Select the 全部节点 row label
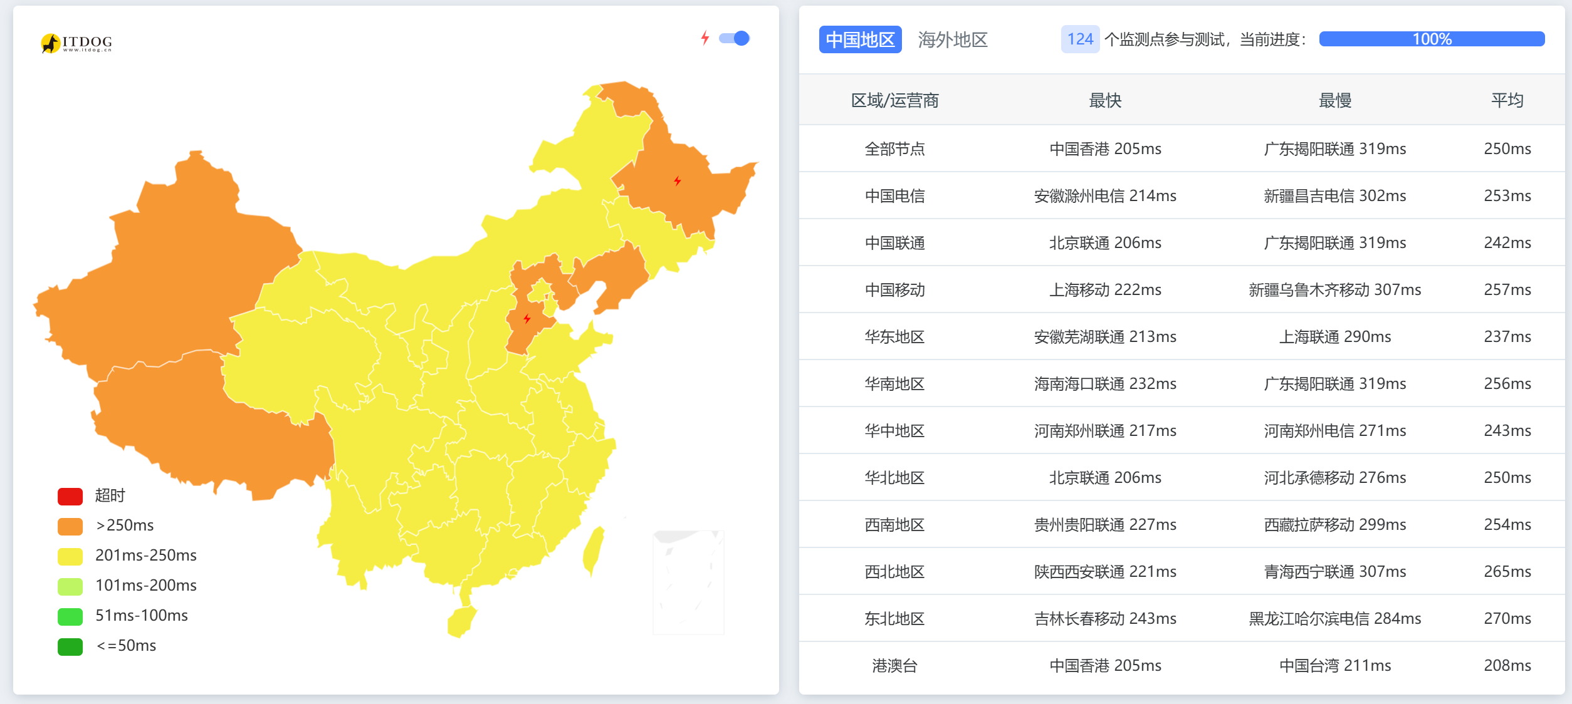Viewport: 1572px width, 704px height. 894,148
